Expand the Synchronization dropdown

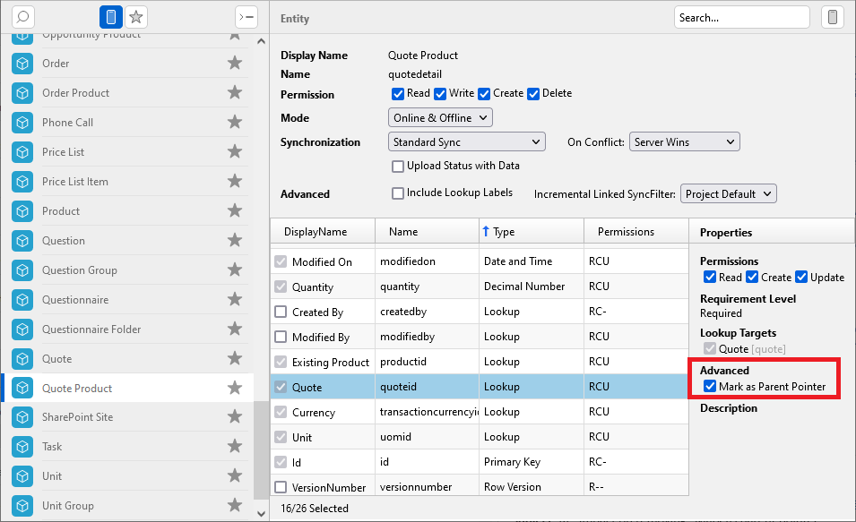467,142
